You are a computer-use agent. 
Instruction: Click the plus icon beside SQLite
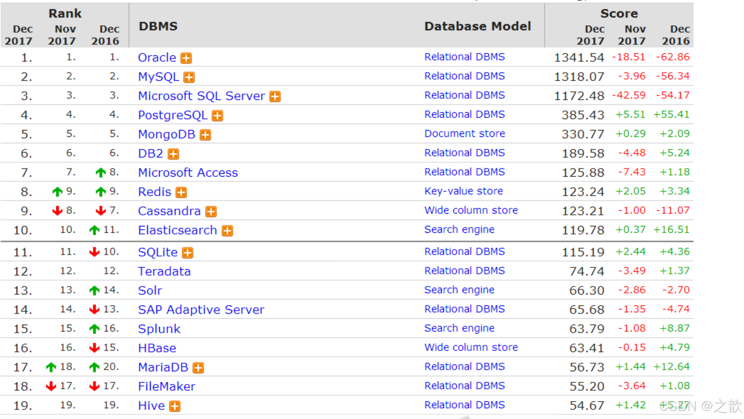(x=188, y=253)
